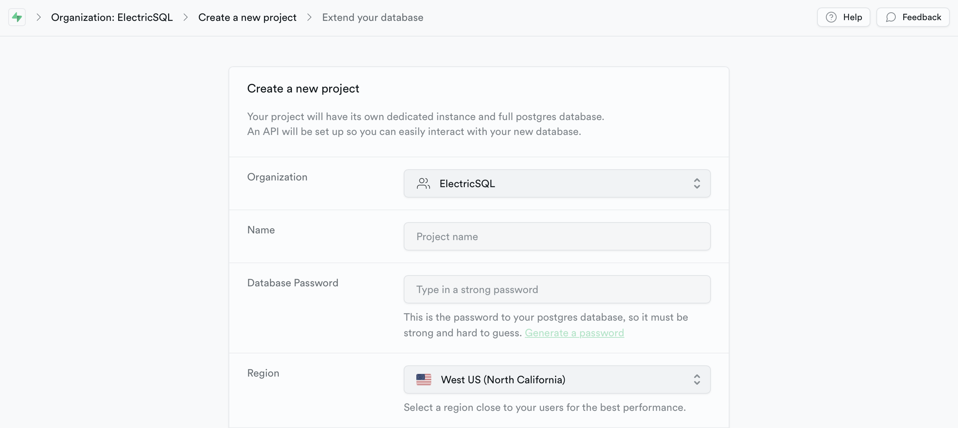Click the Database Password label
This screenshot has height=428, width=958.
pyautogui.click(x=293, y=283)
